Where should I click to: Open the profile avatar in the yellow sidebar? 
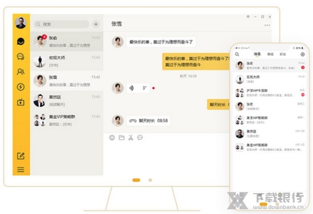pyautogui.click(x=20, y=22)
